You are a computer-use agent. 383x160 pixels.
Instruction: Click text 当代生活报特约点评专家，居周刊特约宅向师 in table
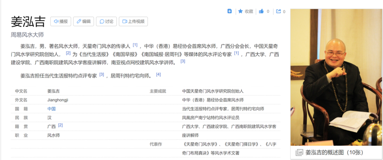223,109
